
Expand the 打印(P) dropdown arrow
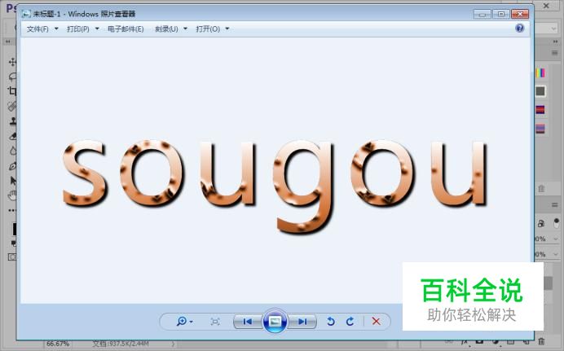(97, 29)
